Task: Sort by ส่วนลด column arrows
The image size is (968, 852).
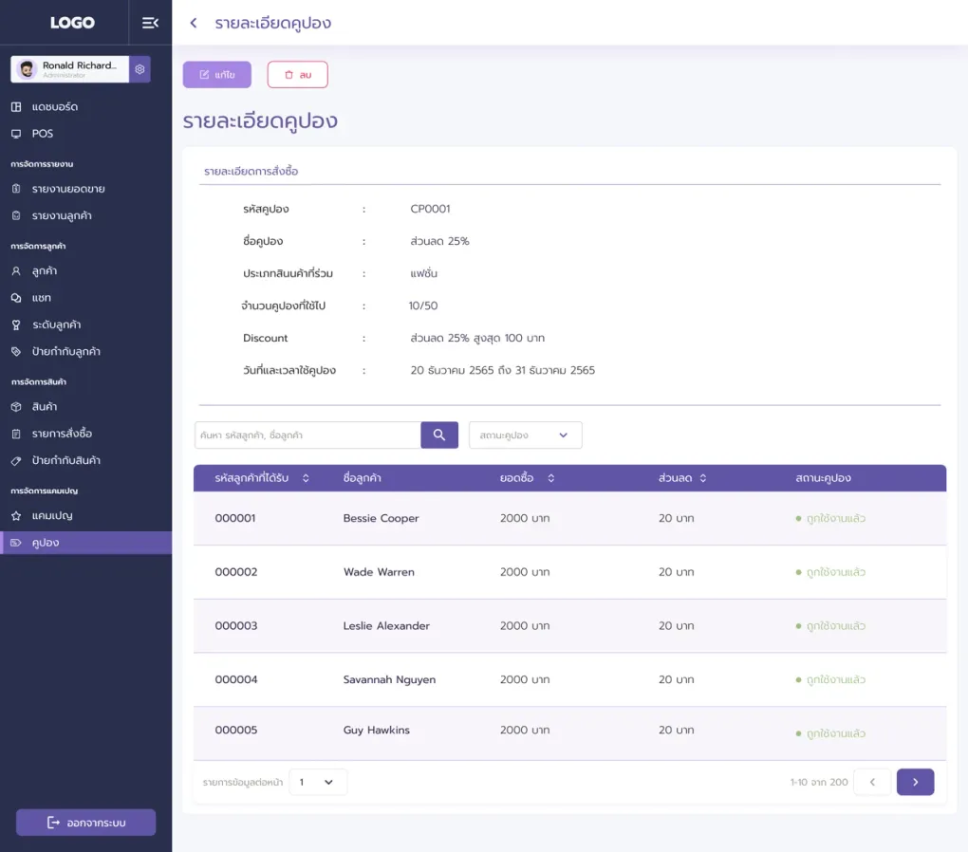Action: point(702,478)
